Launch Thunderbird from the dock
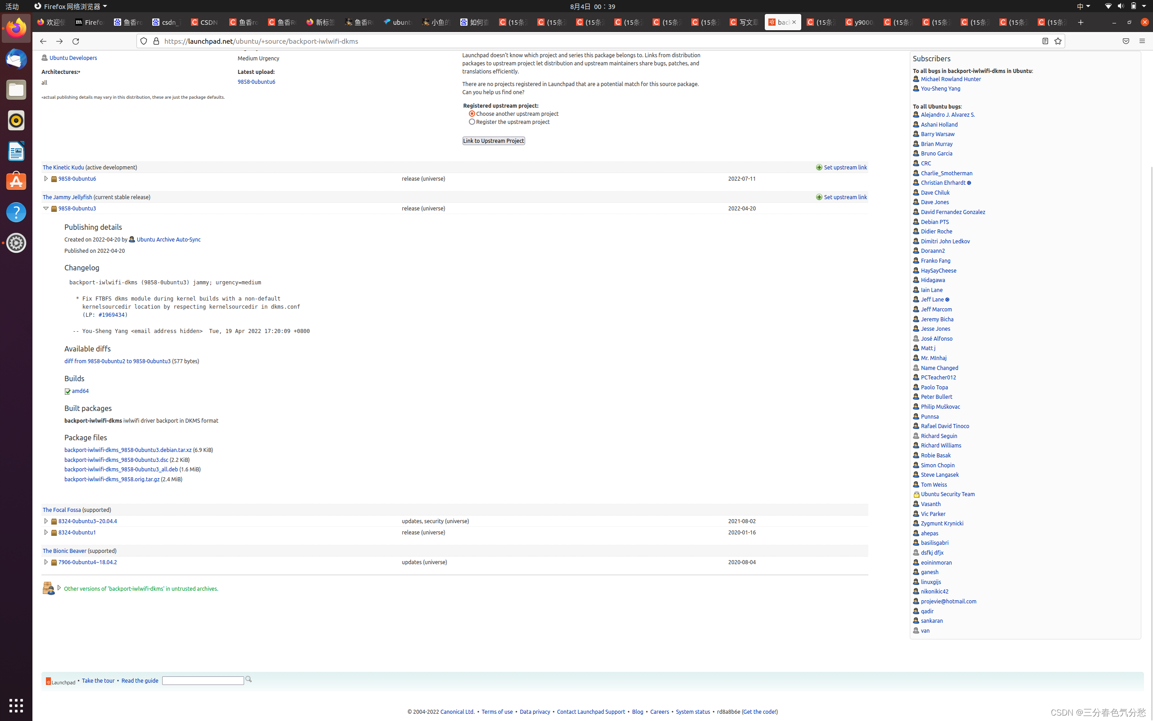This screenshot has height=721, width=1153. pos(16,59)
